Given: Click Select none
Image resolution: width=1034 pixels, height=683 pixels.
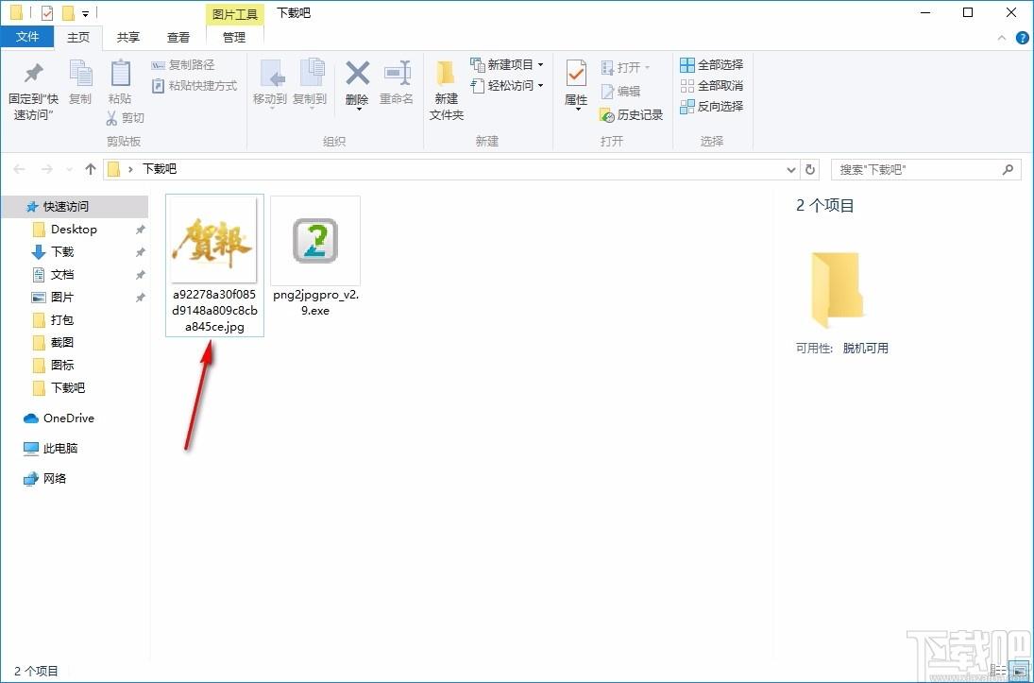Looking at the screenshot, I should (712, 86).
